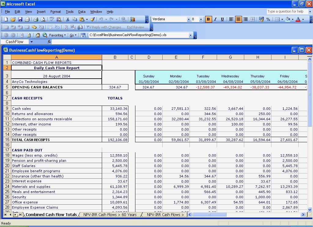This screenshot has width=313, height=227.
Task: Open the Research binoculars tool
Action: pyautogui.click(x=59, y=19)
